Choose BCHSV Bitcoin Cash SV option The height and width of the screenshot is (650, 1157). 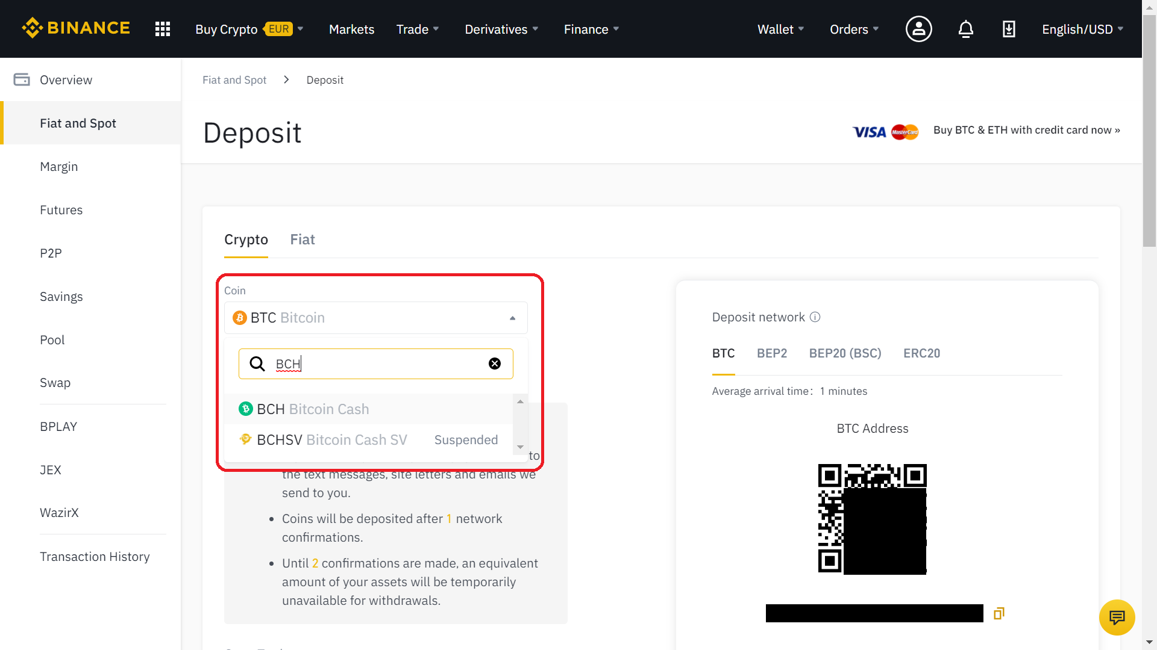pyautogui.click(x=368, y=439)
